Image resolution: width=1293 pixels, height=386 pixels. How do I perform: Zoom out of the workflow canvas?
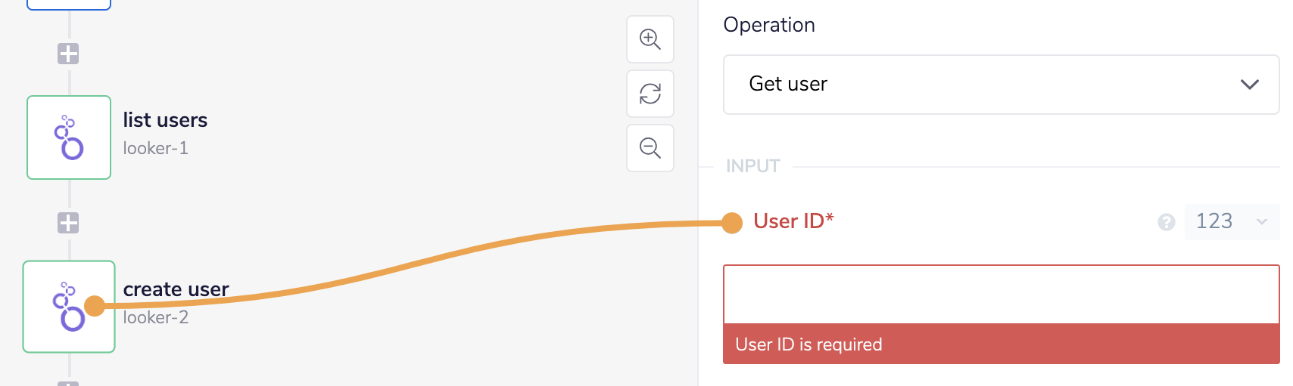pyautogui.click(x=650, y=148)
